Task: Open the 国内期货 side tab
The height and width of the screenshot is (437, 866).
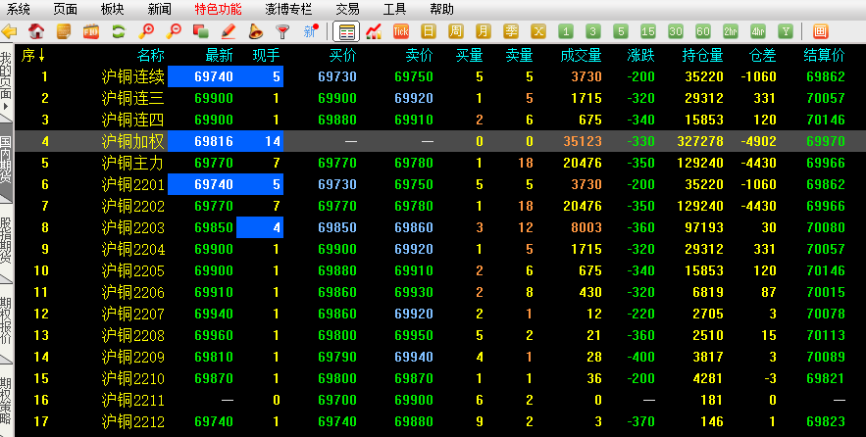Action: pyautogui.click(x=5, y=162)
